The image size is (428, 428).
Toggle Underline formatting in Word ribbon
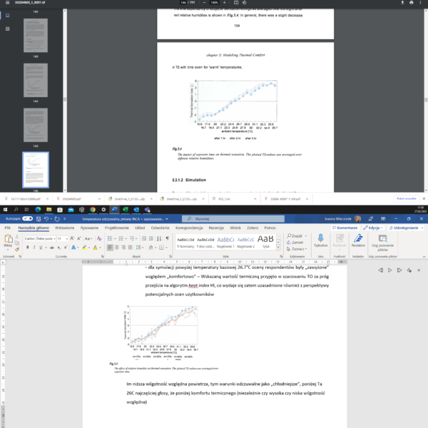pyautogui.click(x=41, y=248)
